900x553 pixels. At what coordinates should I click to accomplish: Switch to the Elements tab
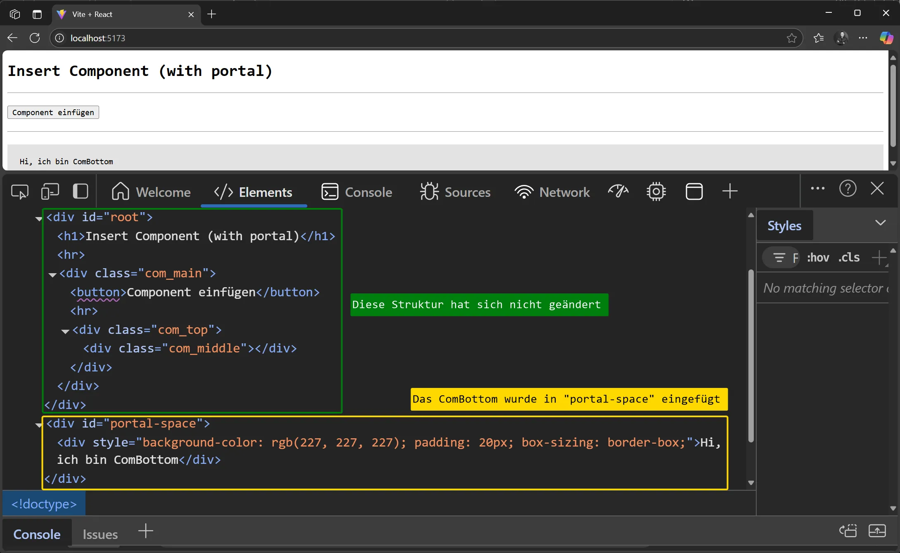pos(253,192)
